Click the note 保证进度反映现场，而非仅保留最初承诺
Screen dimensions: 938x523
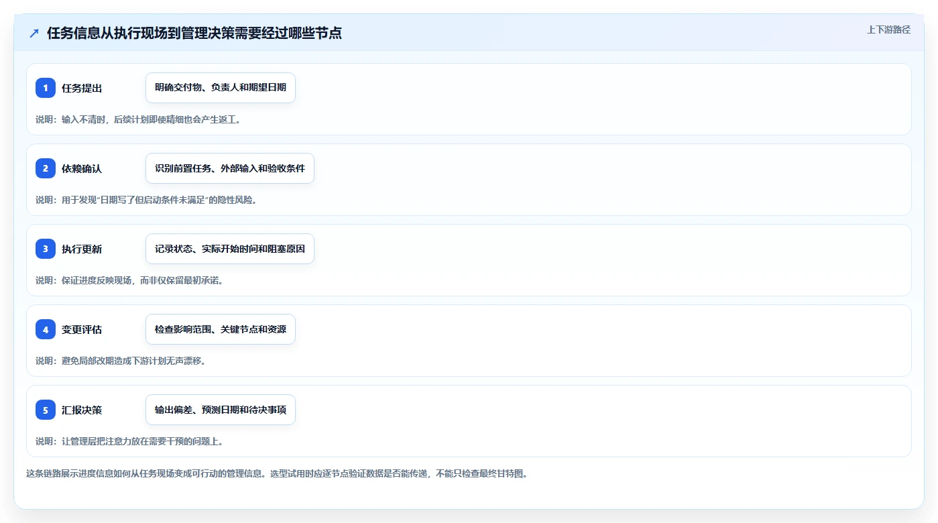pyautogui.click(x=129, y=280)
